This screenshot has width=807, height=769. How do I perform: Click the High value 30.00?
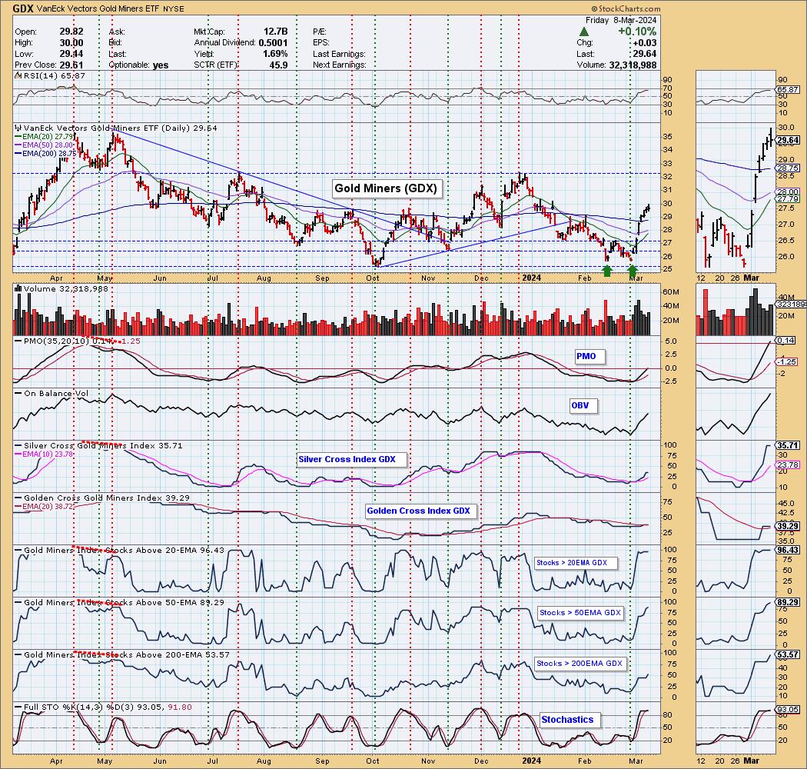tap(71, 43)
